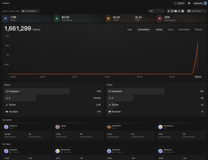Open the Paid filter dropdown

[x=156, y=11]
